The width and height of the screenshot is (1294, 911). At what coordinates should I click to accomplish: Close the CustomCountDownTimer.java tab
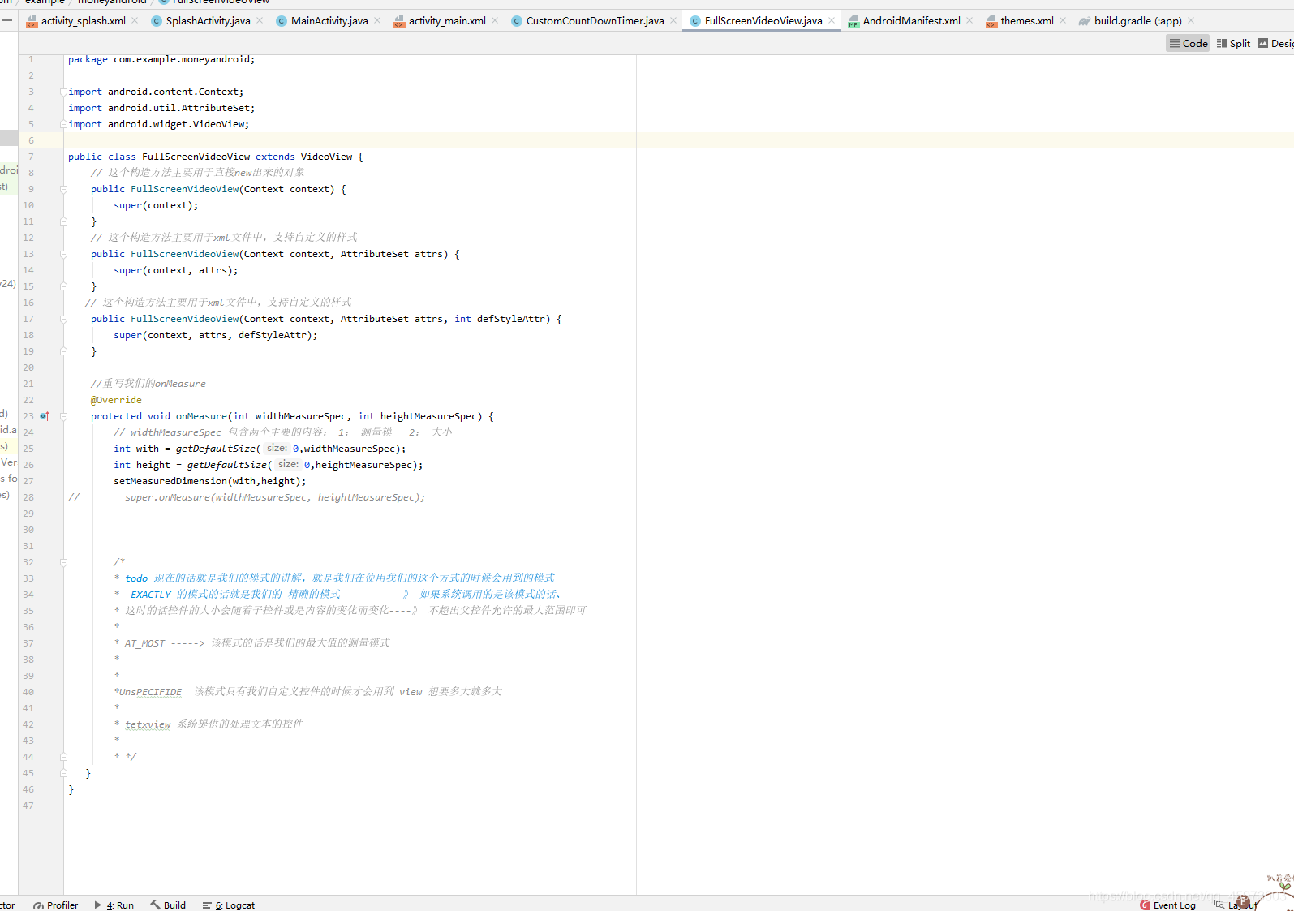pos(673,20)
